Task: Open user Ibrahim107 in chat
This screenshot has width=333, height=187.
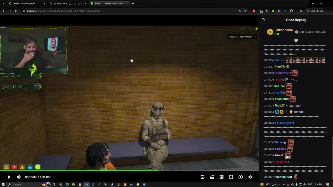Action: (x=282, y=73)
